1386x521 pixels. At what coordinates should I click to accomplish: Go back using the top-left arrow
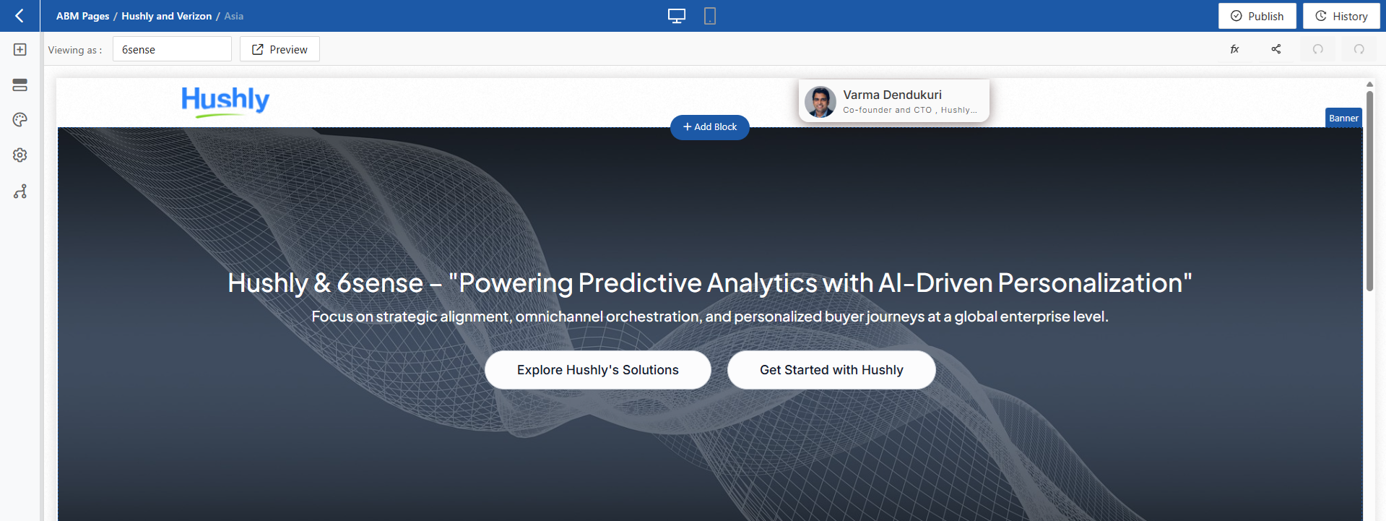tap(20, 16)
